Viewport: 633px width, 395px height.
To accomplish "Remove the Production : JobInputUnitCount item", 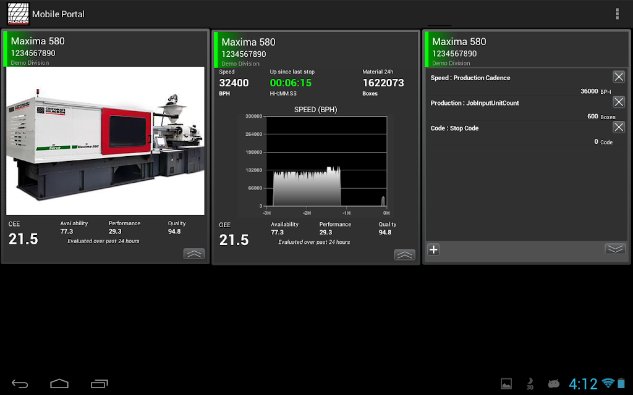I will pyautogui.click(x=618, y=102).
